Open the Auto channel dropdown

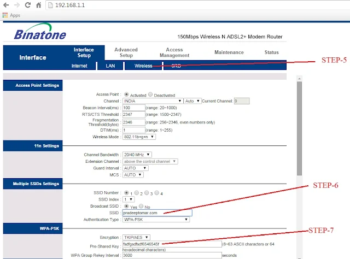(x=192, y=101)
